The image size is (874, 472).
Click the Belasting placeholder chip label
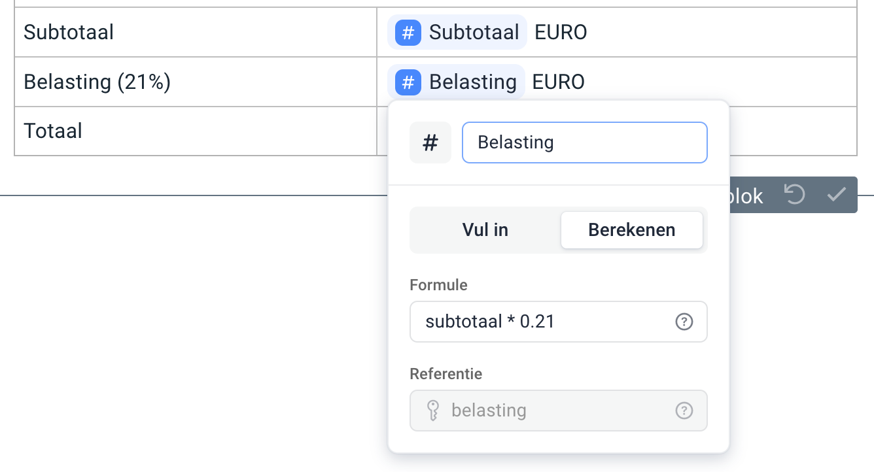click(x=472, y=82)
